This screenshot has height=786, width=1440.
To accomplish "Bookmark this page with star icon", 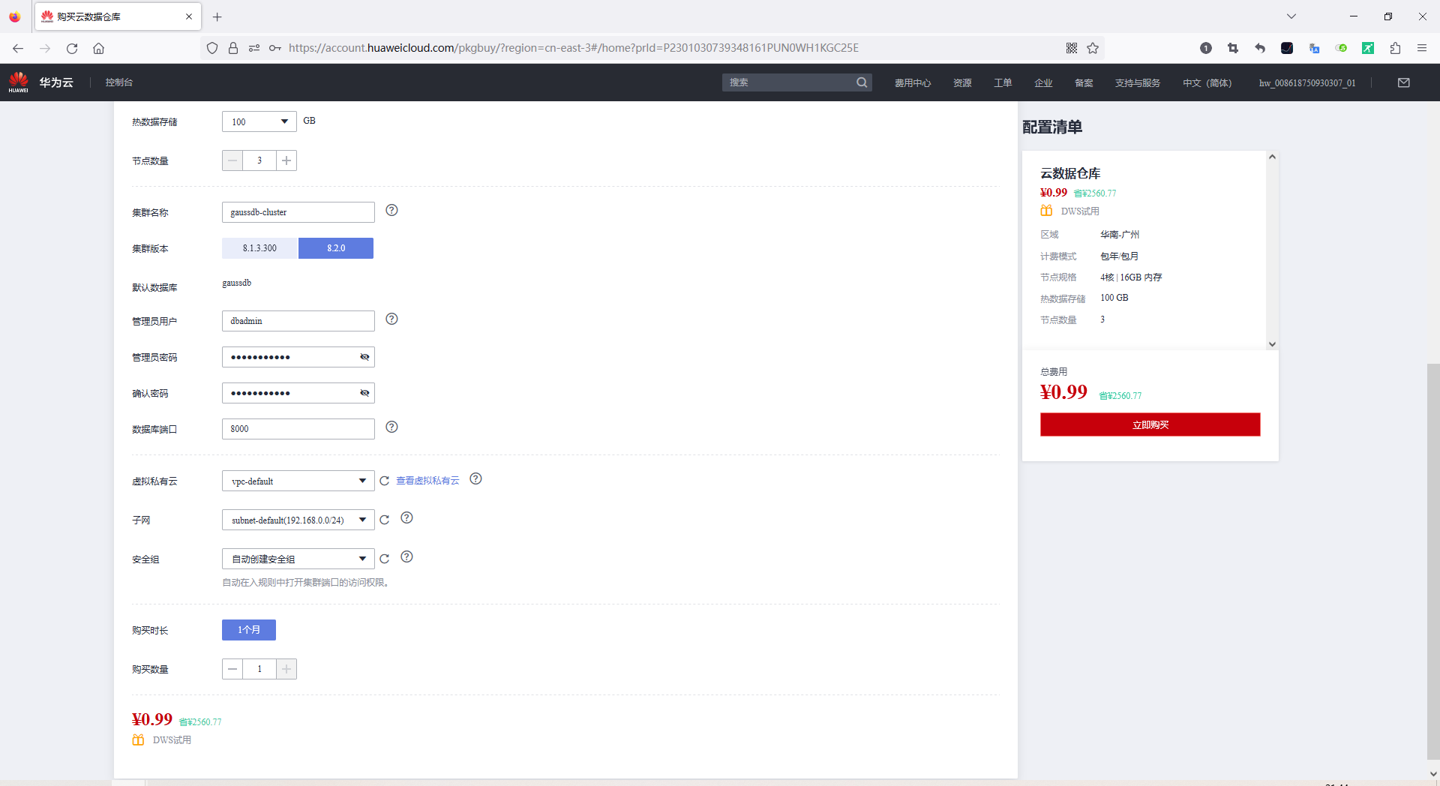I will (1093, 48).
